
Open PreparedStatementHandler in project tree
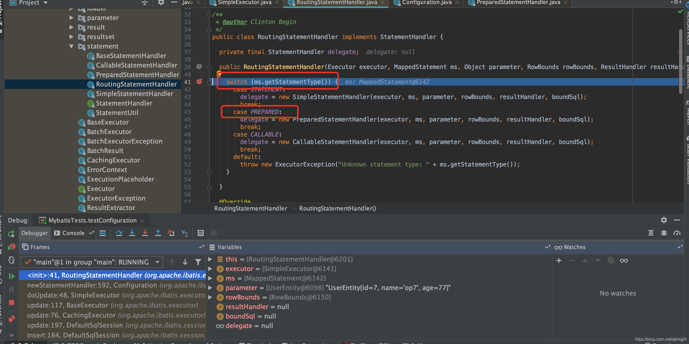tap(138, 74)
